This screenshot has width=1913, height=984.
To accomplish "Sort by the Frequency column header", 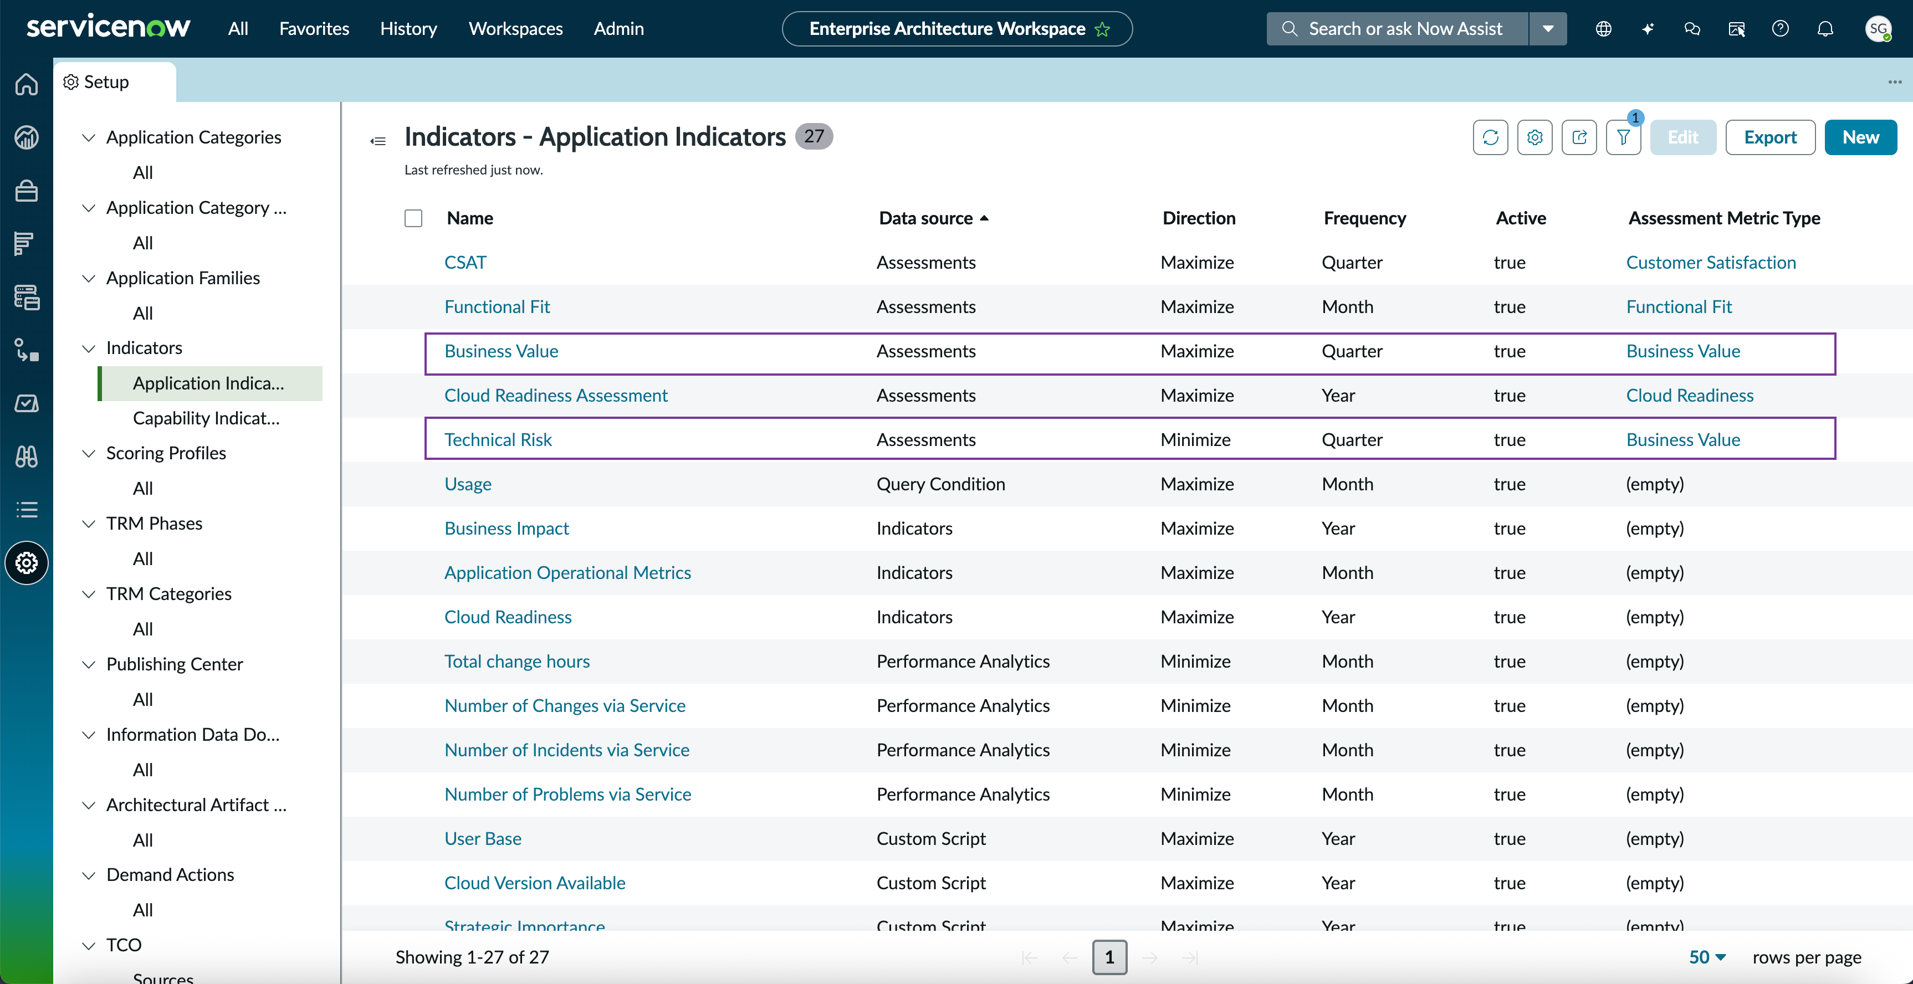I will (1364, 218).
